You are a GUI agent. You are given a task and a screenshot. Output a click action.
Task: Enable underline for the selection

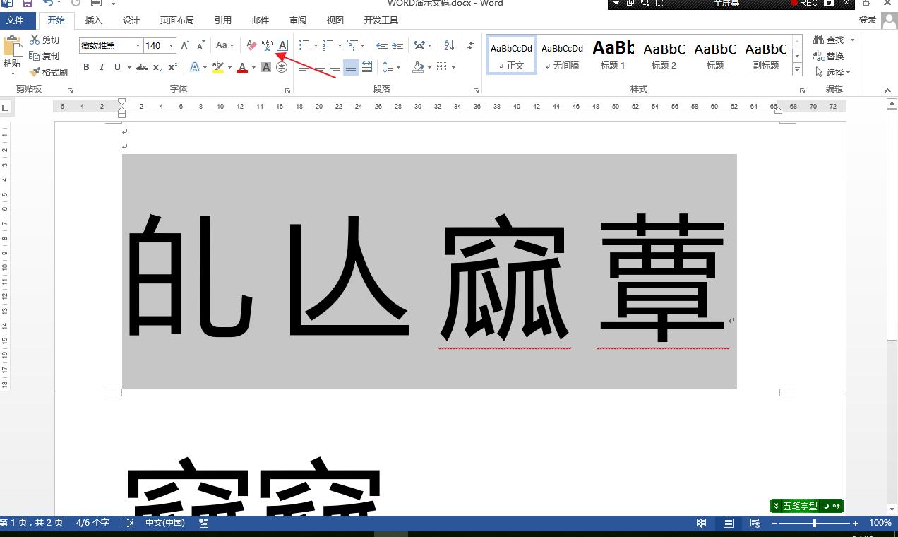pos(115,66)
